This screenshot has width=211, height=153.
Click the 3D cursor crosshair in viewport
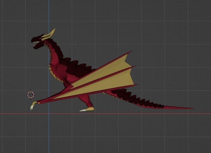coord(31,95)
